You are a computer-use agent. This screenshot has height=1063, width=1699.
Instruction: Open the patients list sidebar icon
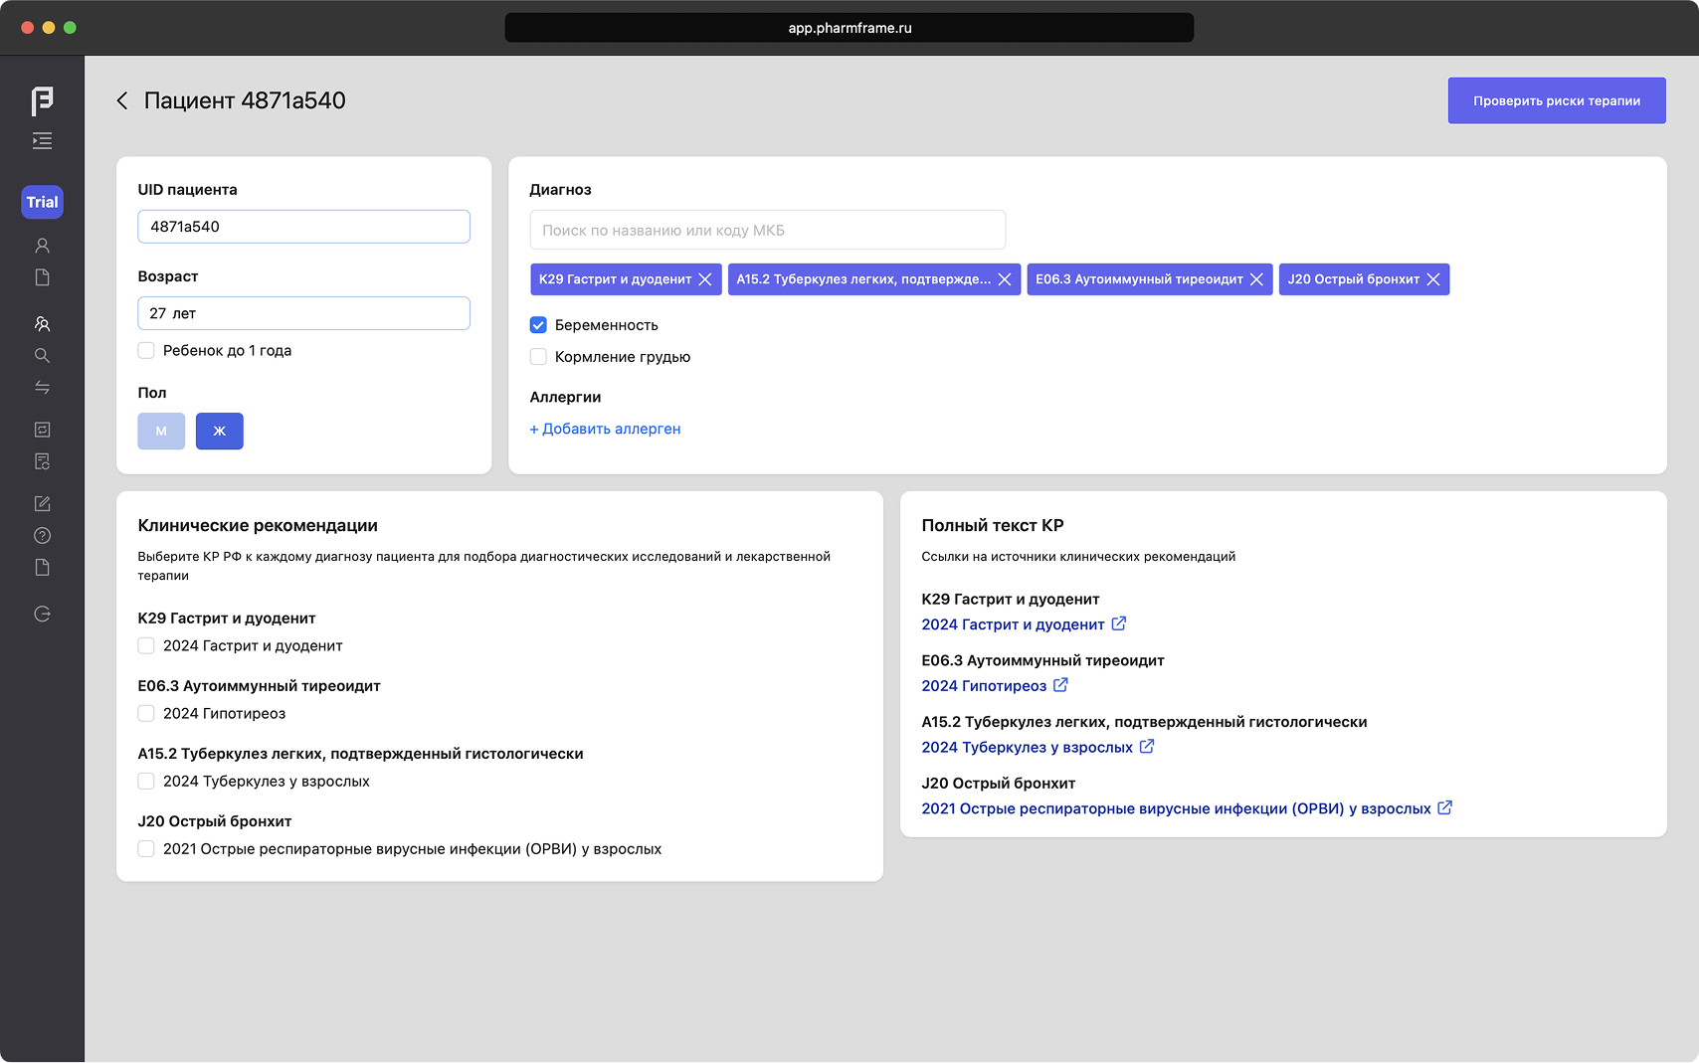pyautogui.click(x=42, y=324)
